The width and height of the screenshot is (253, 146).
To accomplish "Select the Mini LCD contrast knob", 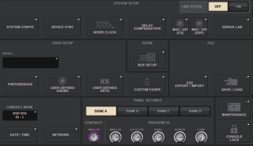I will 94,137.
